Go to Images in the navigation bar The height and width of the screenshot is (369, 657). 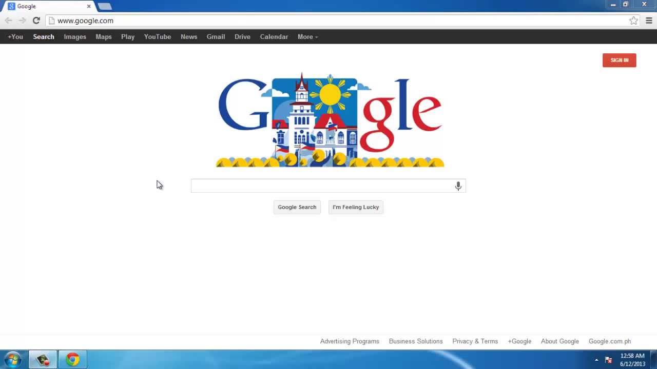(x=75, y=36)
